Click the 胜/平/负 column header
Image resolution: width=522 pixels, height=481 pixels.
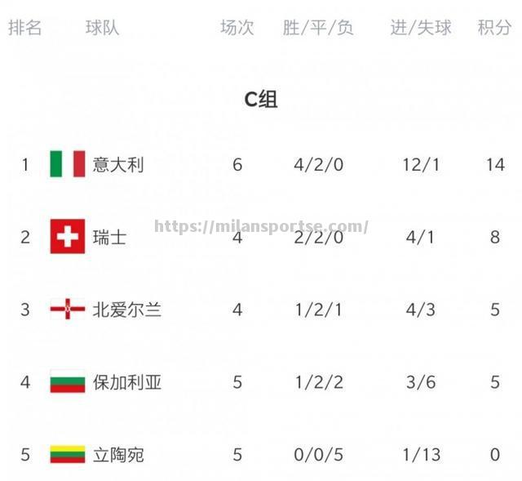318,27
